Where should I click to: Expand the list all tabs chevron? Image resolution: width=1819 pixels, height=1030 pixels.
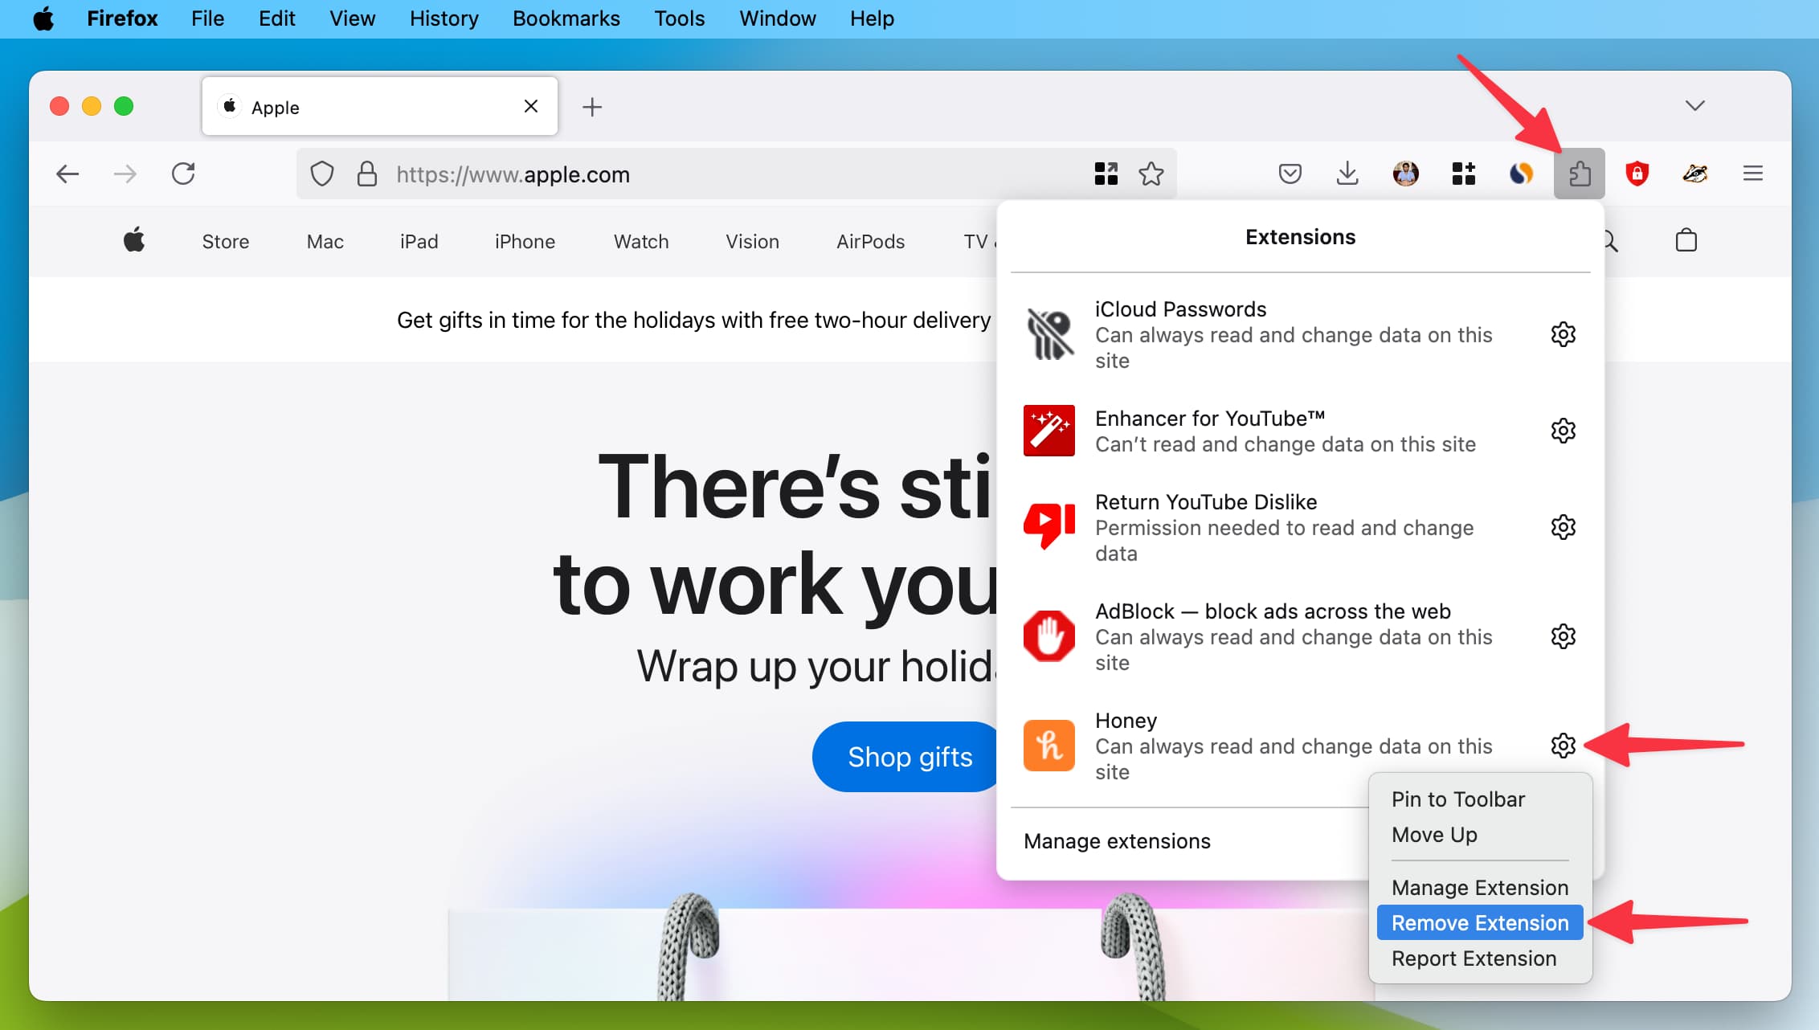pos(1694,106)
